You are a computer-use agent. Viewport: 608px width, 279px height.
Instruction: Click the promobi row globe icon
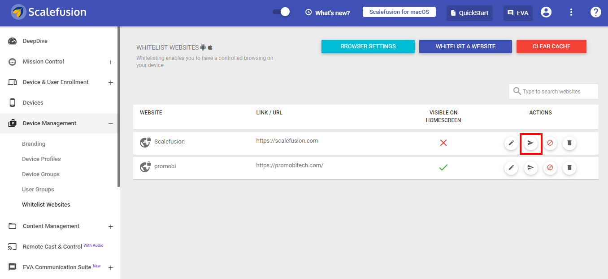click(145, 167)
